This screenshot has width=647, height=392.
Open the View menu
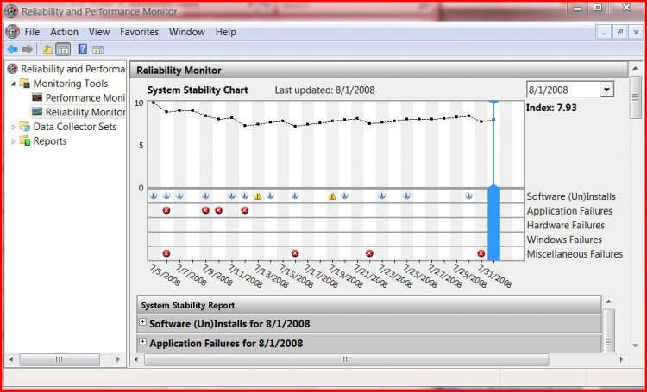coord(99,32)
